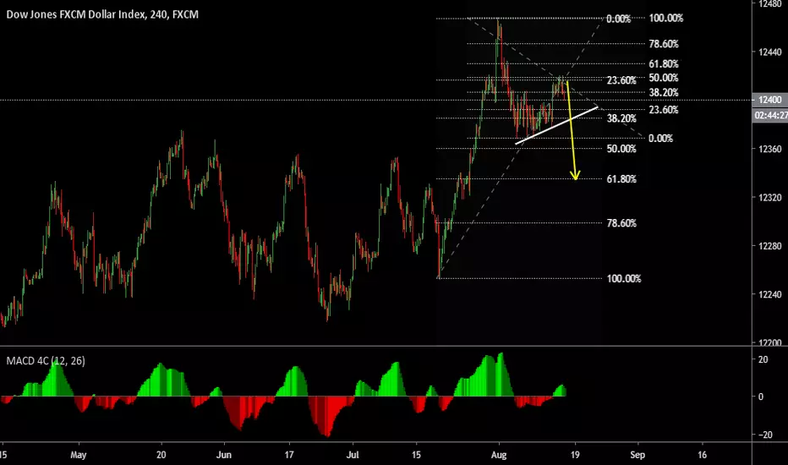Click the 20 value on the MACD scale
Viewport: 788px width, 465px height.
(x=763, y=359)
